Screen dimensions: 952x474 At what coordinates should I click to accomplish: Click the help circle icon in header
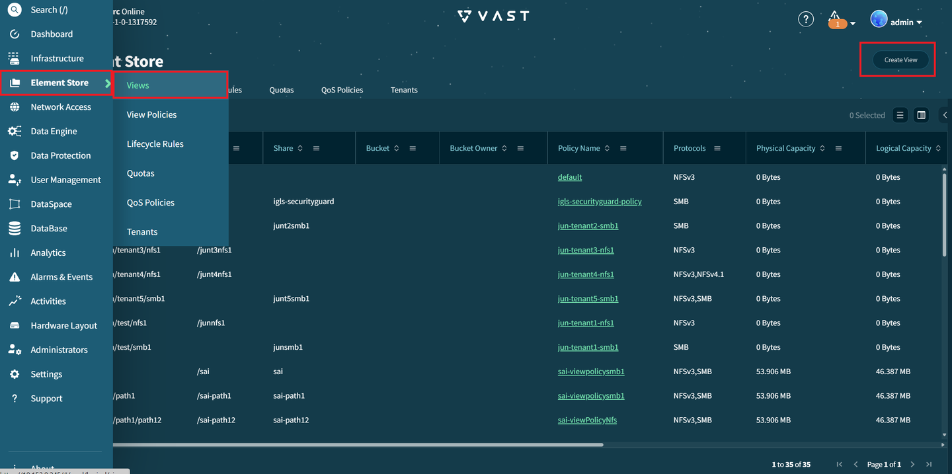(x=806, y=19)
